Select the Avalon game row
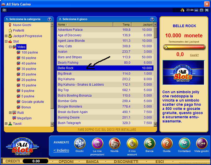The width and height of the screenshot is (211, 165). point(105,52)
